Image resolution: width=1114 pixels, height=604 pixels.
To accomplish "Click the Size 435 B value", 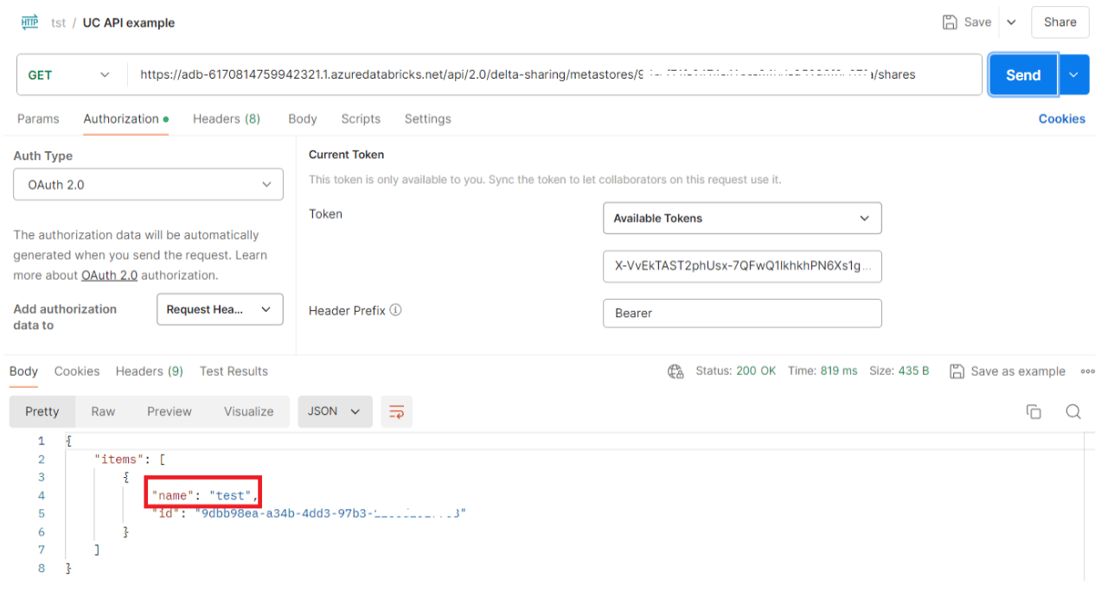I will pos(912,371).
